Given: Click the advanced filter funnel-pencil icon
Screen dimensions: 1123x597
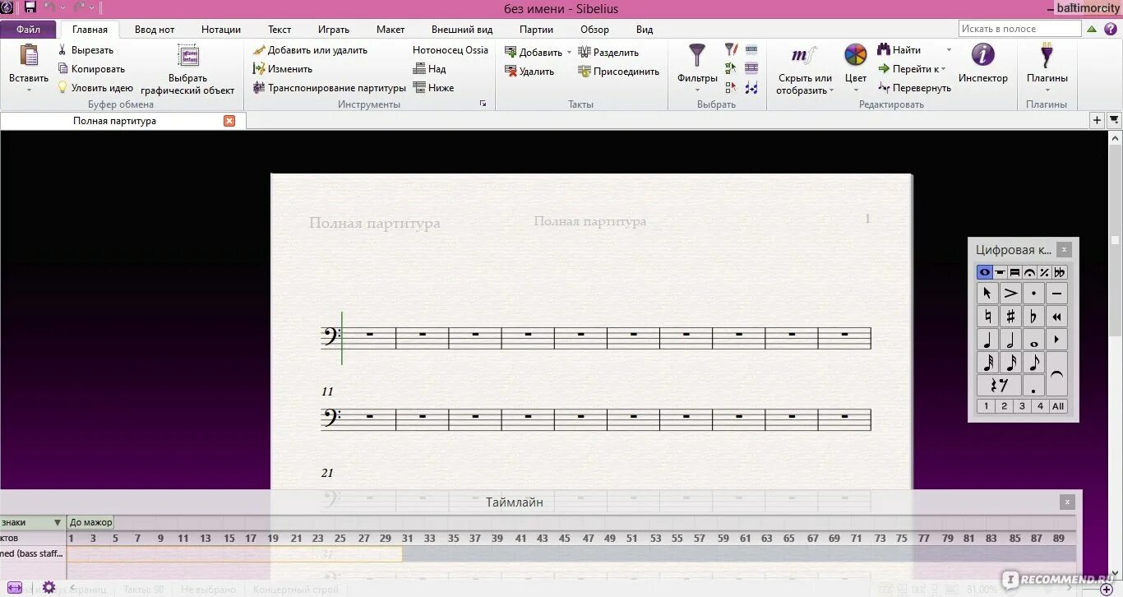Looking at the screenshot, I should coord(731,50).
